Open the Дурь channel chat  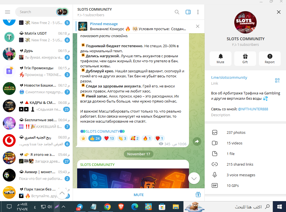36,54
